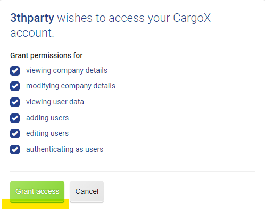265x212 pixels.
Task: Click the word CargoX in the title
Action: click(192, 18)
